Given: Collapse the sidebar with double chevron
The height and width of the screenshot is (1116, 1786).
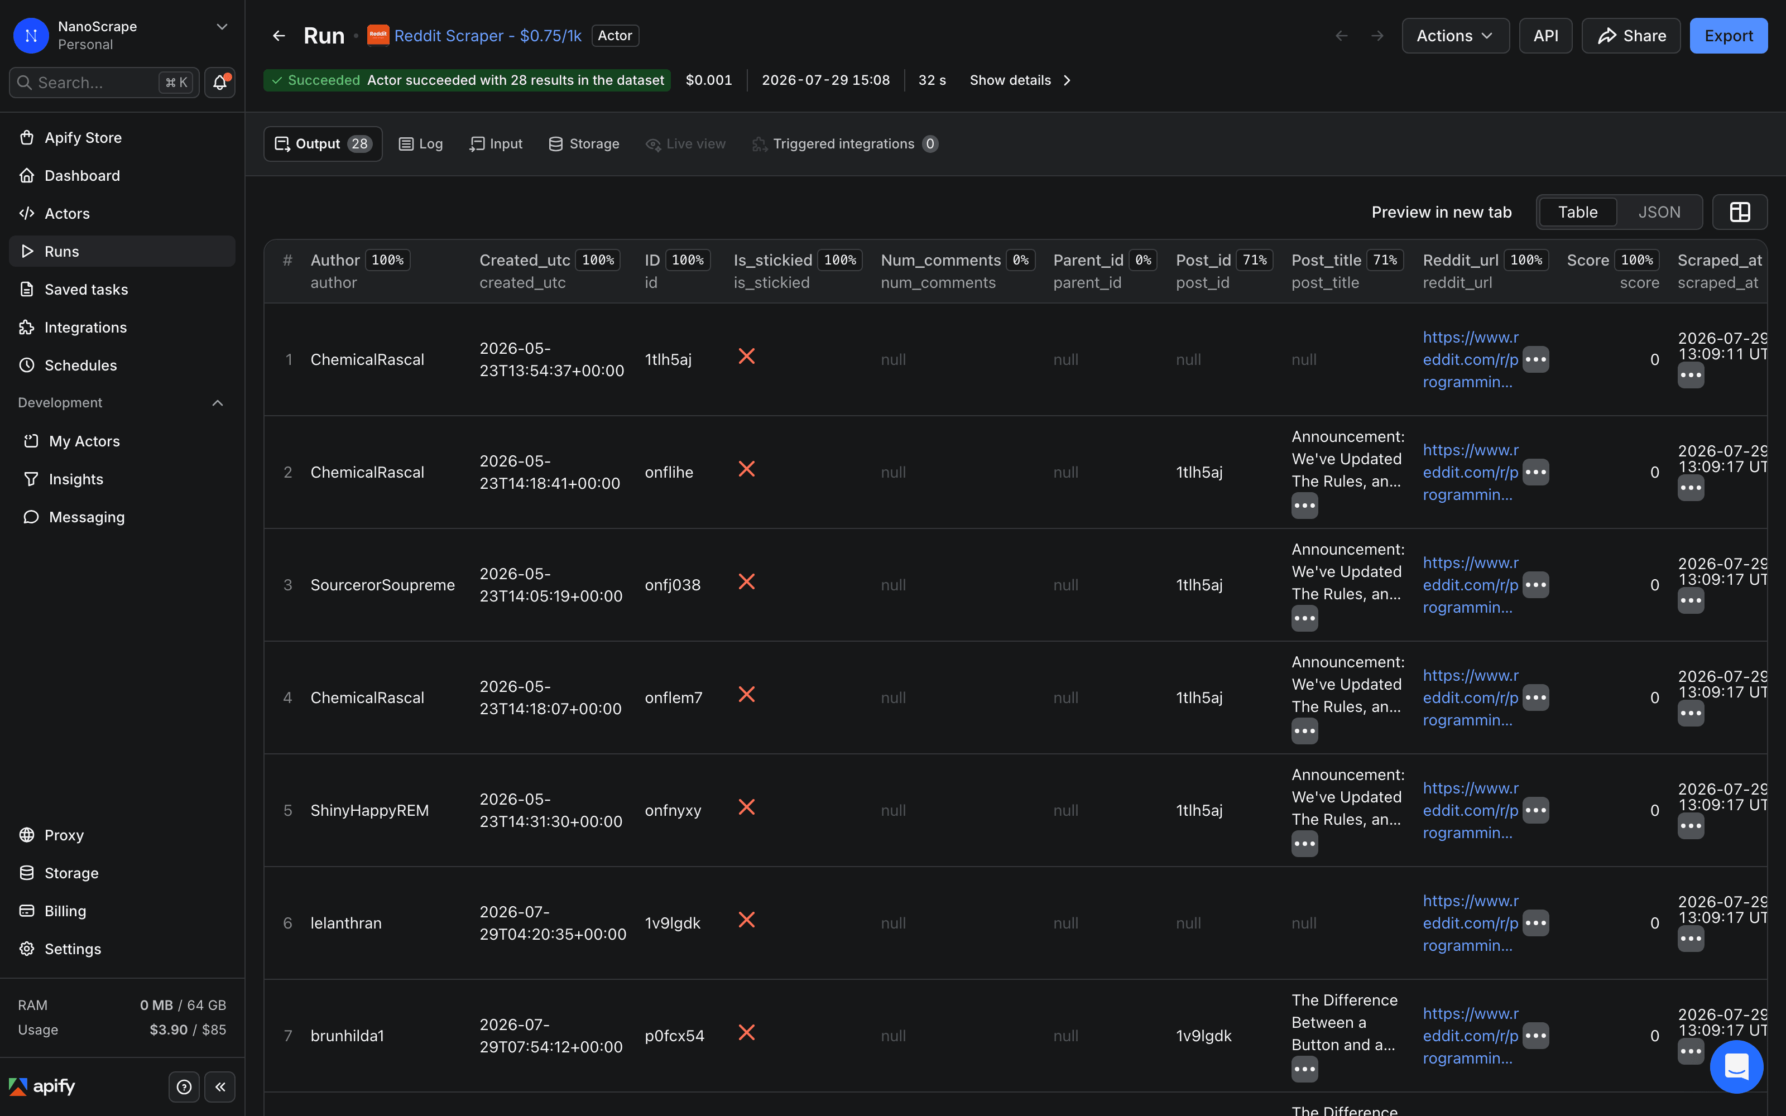Looking at the screenshot, I should 220,1086.
